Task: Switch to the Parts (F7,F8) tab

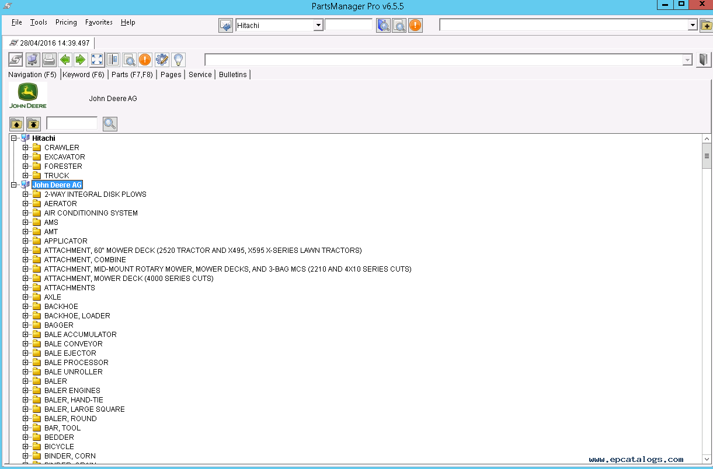Action: [132, 75]
